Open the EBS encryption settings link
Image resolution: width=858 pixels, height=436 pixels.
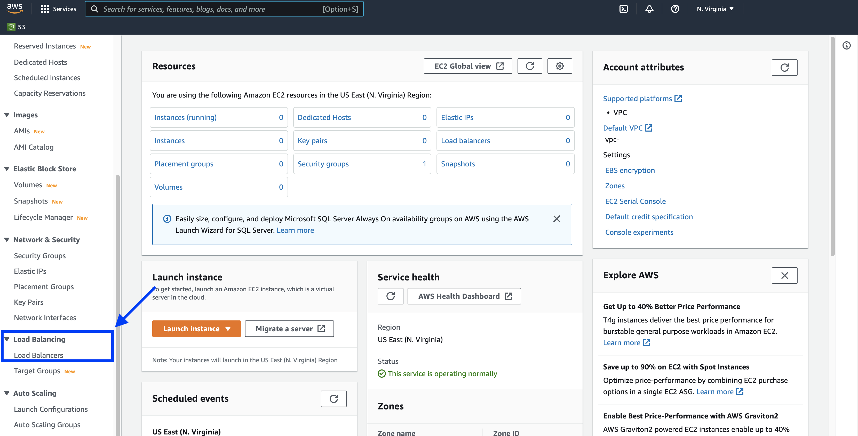[x=630, y=170]
